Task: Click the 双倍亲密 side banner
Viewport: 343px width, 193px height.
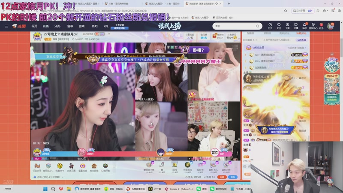Action: pos(332,89)
